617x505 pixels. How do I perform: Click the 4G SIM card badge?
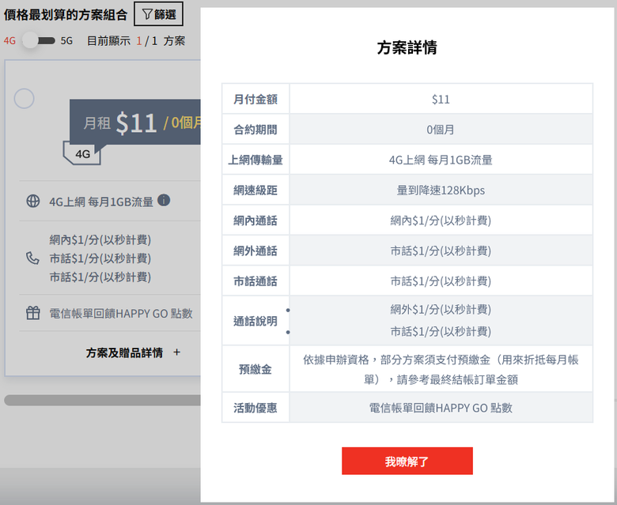(81, 153)
